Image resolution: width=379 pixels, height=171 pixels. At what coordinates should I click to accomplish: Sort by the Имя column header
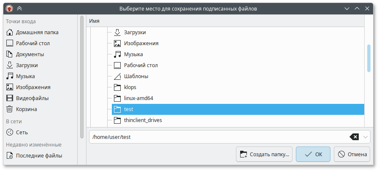(x=225, y=21)
